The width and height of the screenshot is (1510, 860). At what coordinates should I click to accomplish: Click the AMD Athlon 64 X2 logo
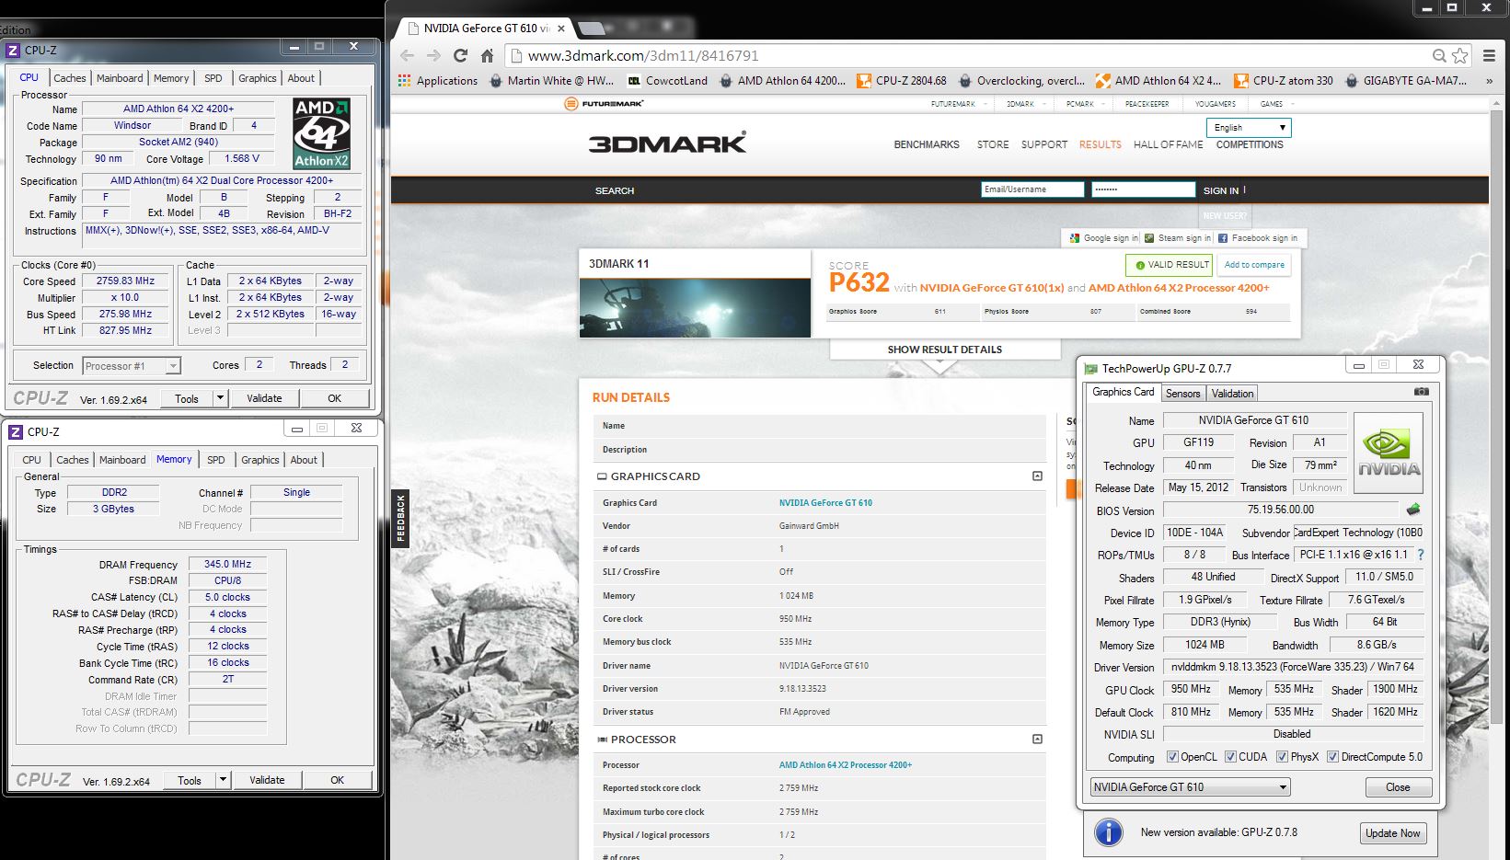321,134
